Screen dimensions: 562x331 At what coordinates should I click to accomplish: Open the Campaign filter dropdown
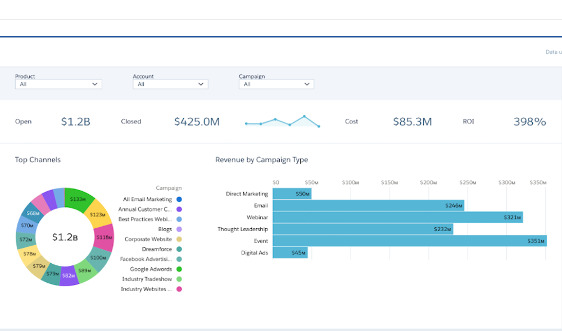[276, 84]
